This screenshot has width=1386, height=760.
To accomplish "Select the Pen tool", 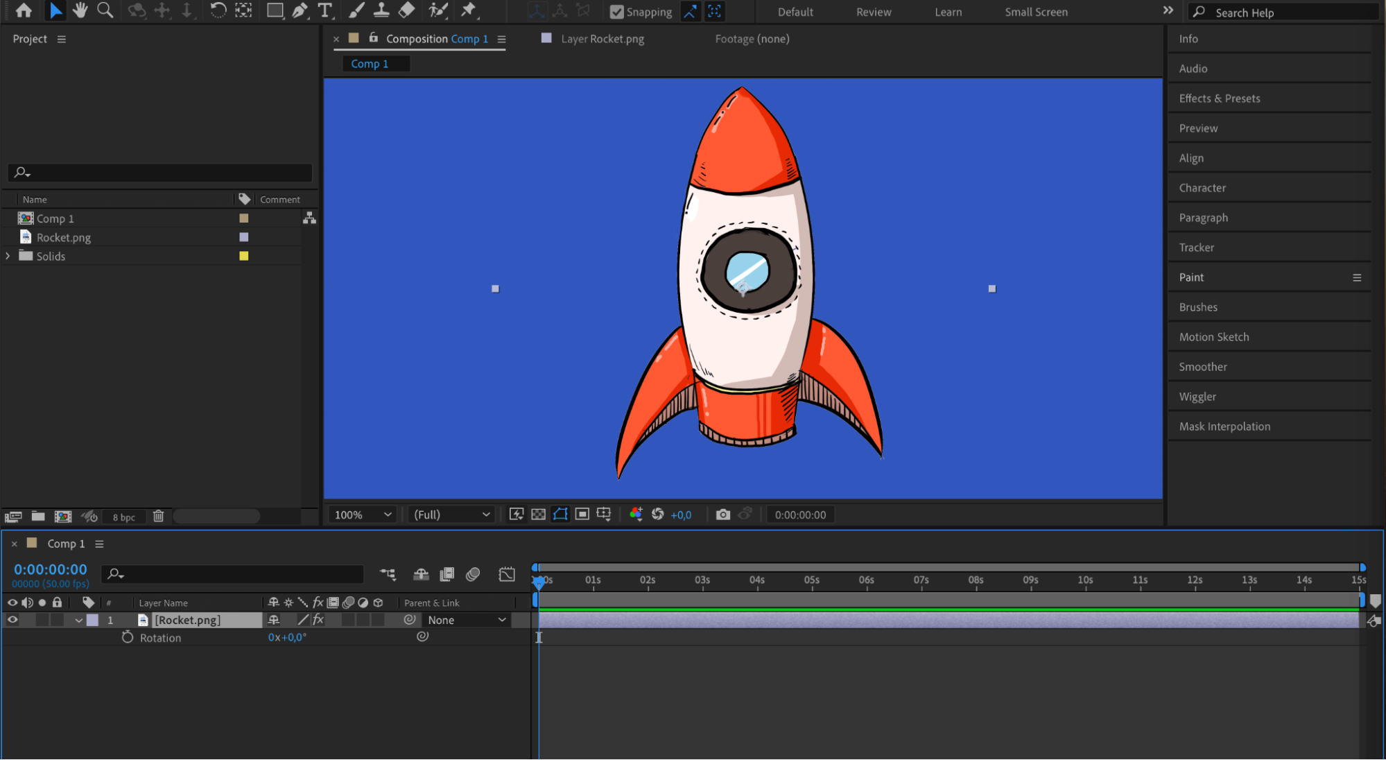I will point(300,10).
